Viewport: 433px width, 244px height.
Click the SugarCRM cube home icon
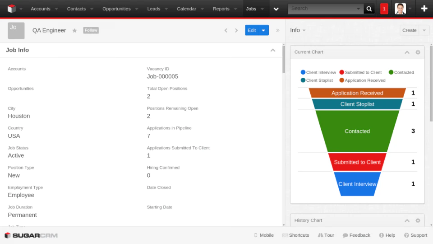pyautogui.click(x=12, y=9)
